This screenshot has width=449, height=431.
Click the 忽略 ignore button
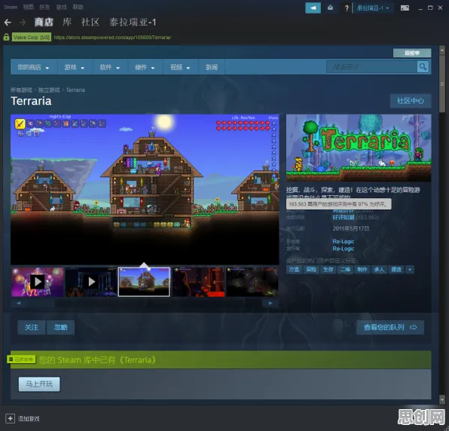click(x=61, y=327)
